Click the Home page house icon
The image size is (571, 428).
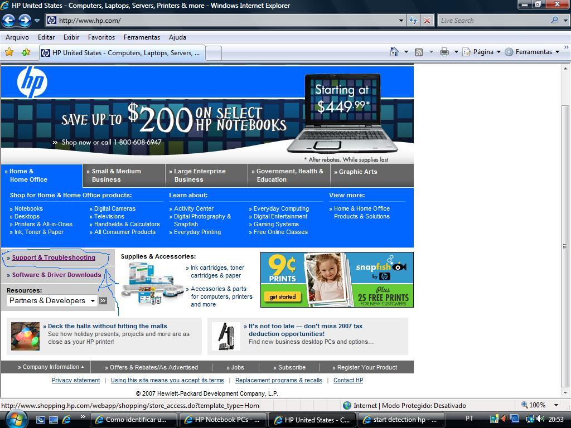394,52
